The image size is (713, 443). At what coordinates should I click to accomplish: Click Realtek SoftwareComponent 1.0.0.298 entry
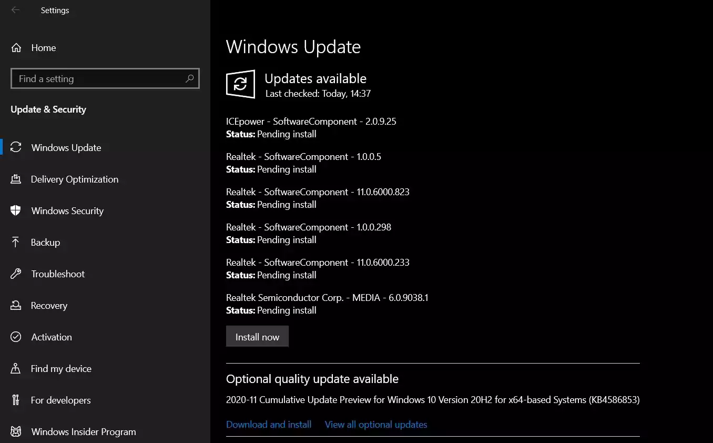coord(309,227)
